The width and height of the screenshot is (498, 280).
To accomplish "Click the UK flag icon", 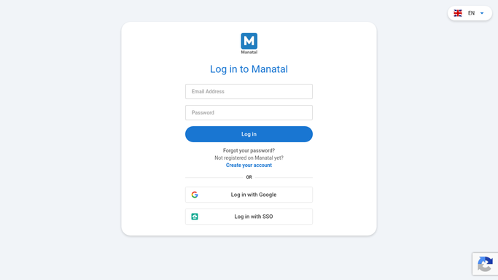I will 458,13.
